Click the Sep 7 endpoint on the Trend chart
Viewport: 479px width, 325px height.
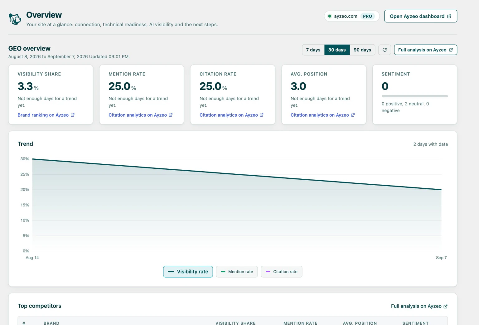click(441, 190)
